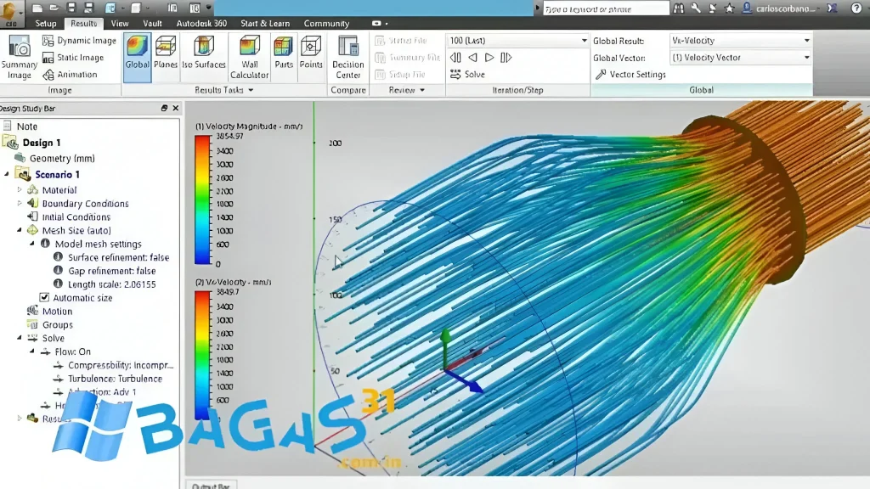This screenshot has width=870, height=489.
Task: Select Length scale: 2.06155 setting
Action: pos(111,284)
